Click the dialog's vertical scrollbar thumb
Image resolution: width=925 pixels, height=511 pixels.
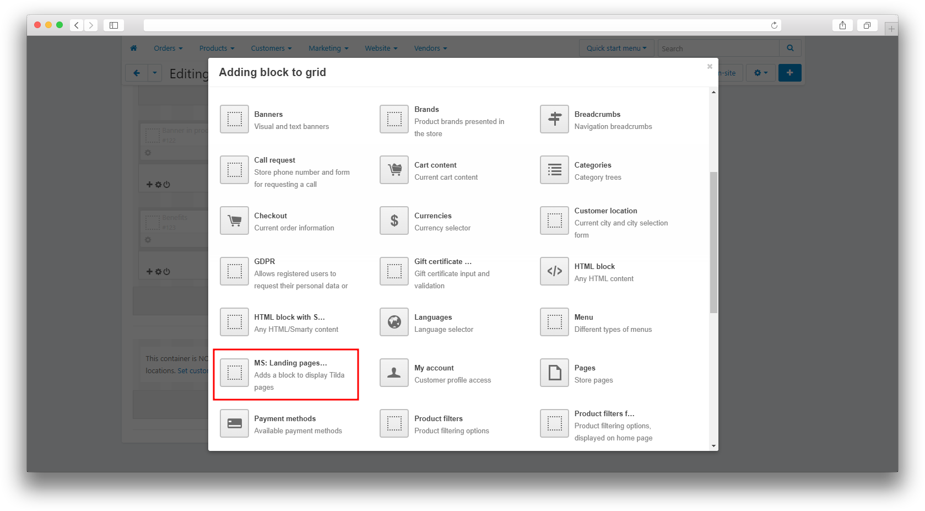(713, 243)
